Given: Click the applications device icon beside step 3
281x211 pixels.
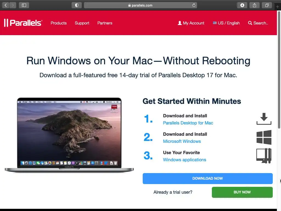Looking at the screenshot, I should point(264,156).
